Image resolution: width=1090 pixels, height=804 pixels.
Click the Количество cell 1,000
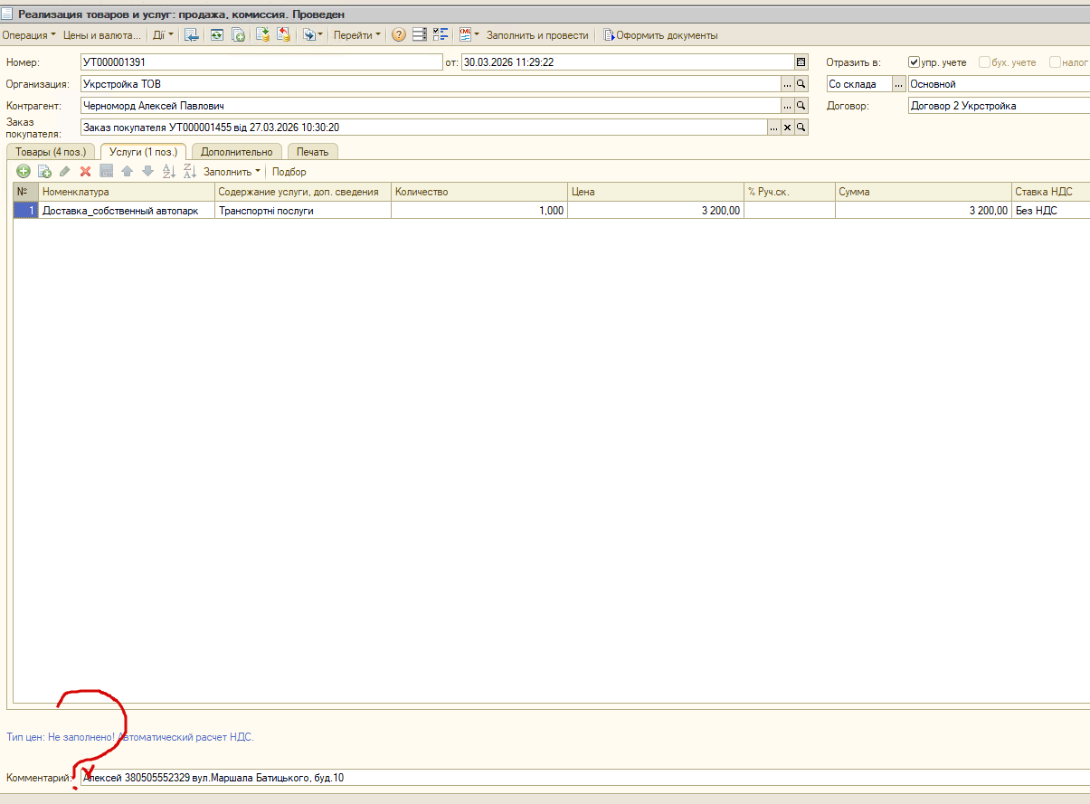coord(479,210)
